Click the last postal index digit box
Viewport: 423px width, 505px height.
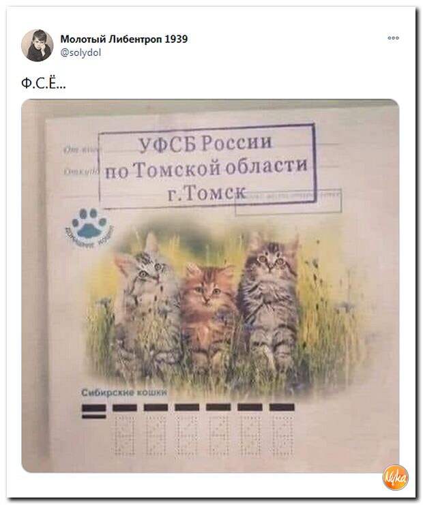pyautogui.click(x=282, y=435)
